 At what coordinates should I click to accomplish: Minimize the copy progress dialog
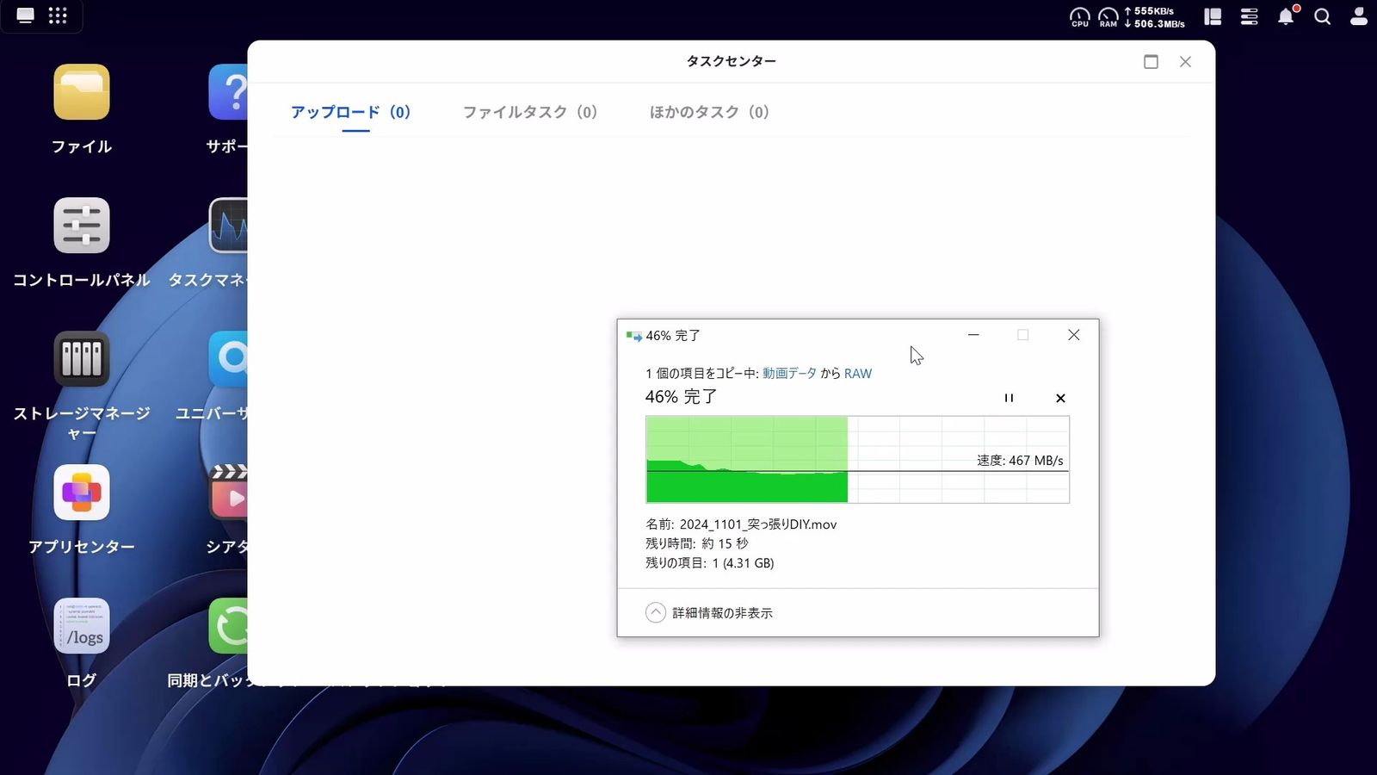(x=973, y=335)
